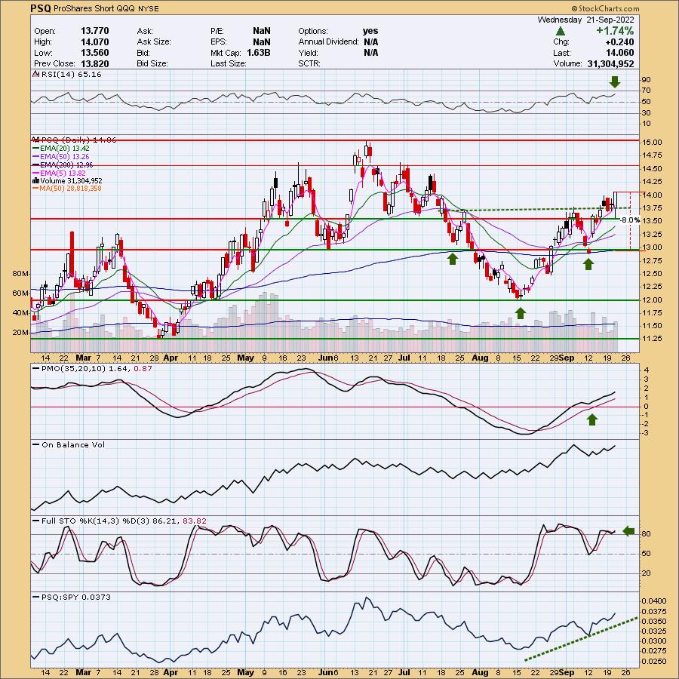This screenshot has width=679, height=679.
Task: Click the Chg value +0.240
Action: pyautogui.click(x=618, y=42)
